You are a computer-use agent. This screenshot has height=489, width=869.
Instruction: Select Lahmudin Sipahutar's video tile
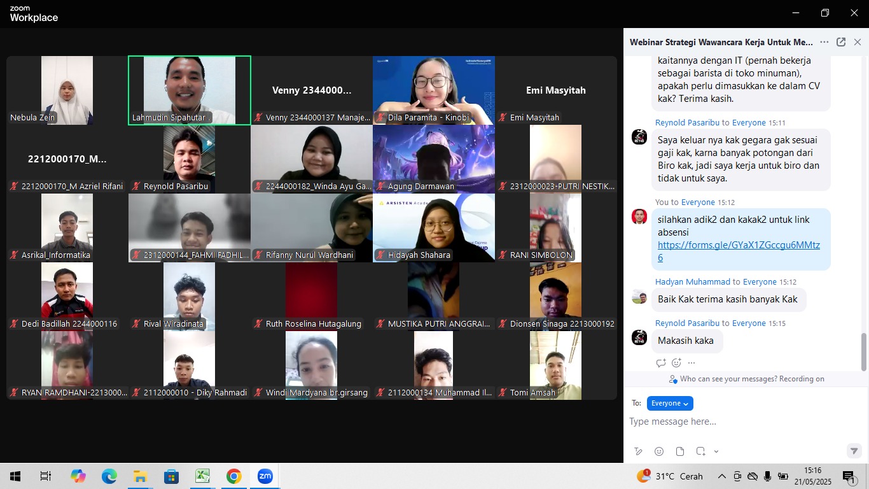190,90
